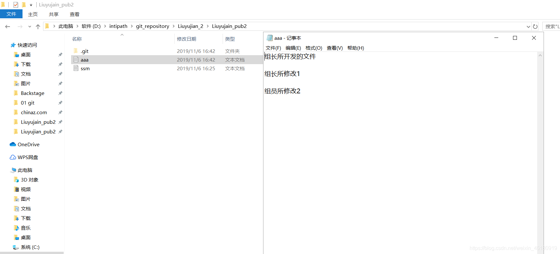560x254 pixels.
Task: Open pinned 文档 in Quick Access
Action: point(26,74)
